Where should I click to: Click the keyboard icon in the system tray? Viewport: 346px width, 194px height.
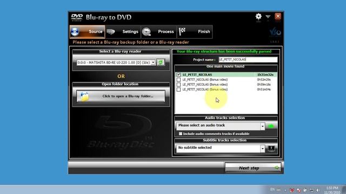point(279,190)
